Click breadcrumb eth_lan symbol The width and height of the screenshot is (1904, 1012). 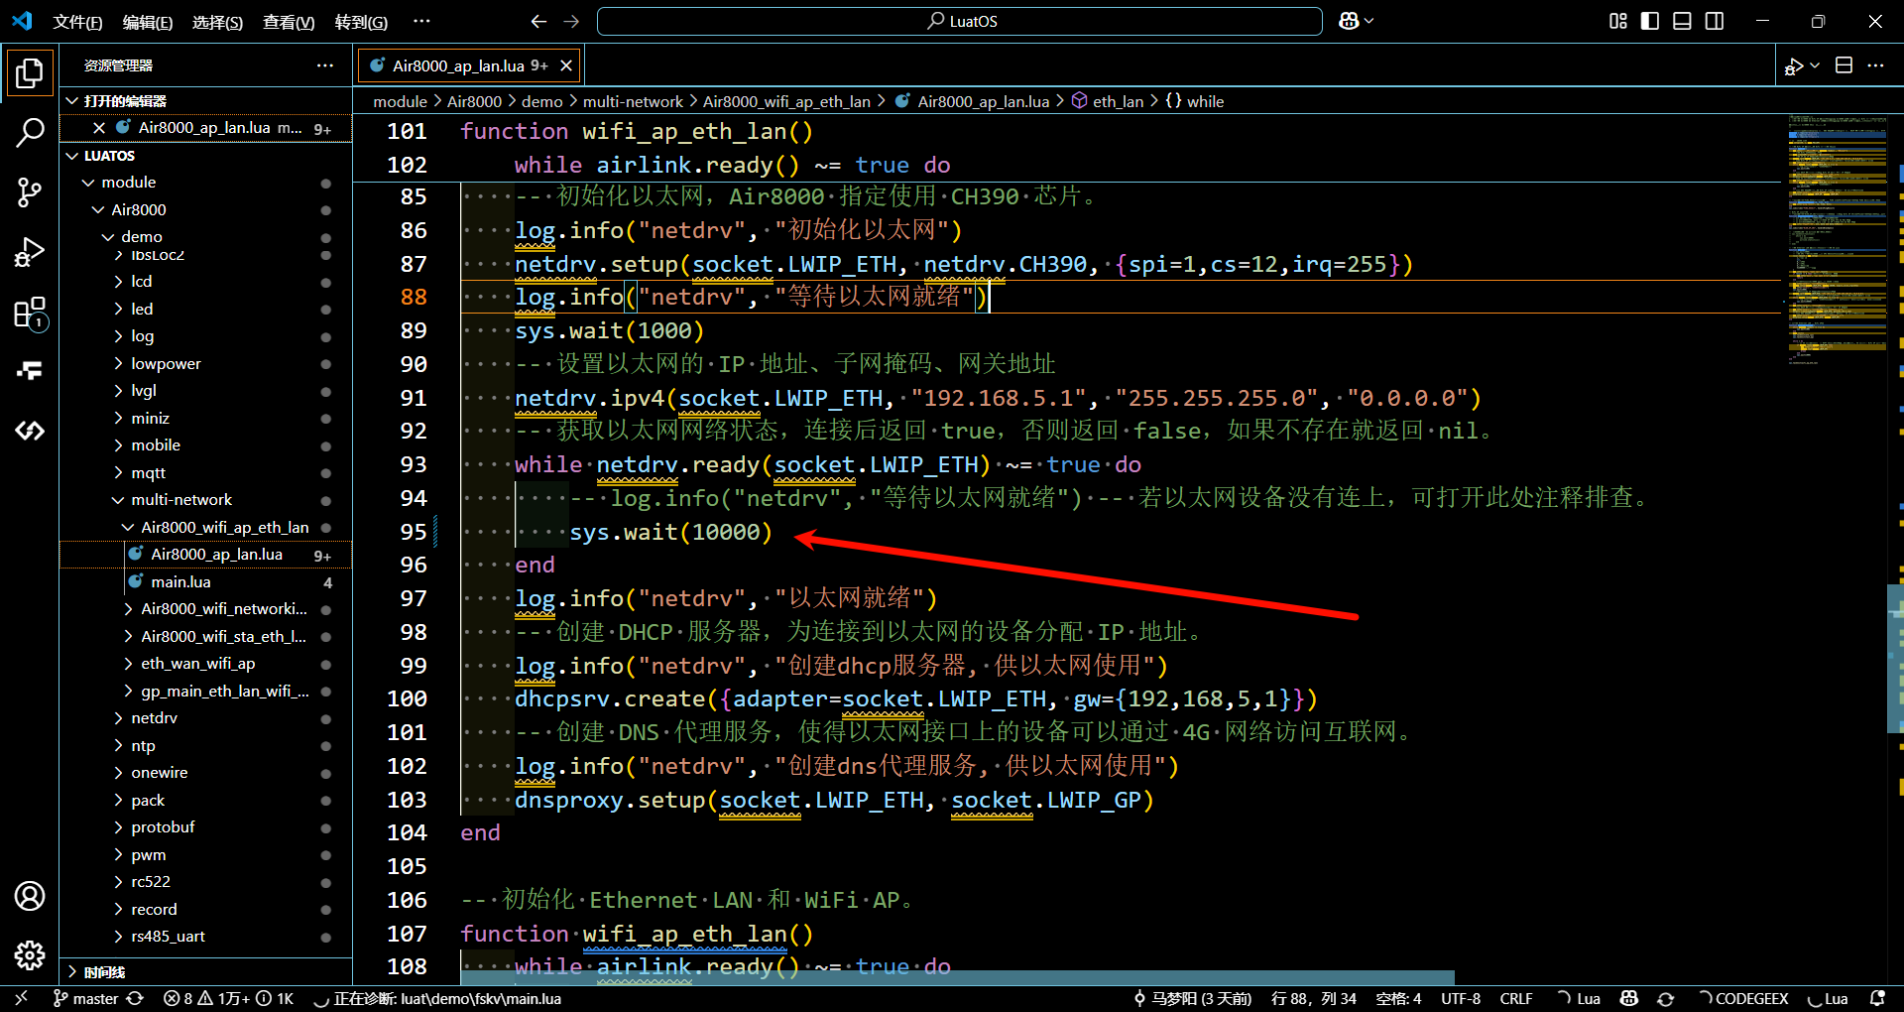pyautogui.click(x=1108, y=101)
